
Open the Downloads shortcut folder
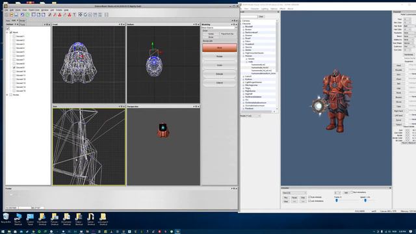point(42,219)
